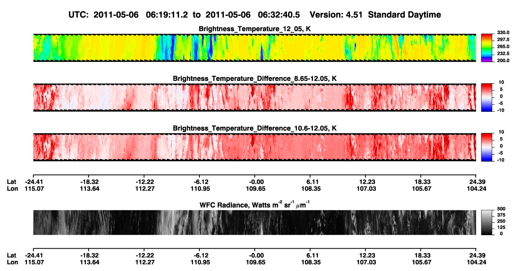Click the 265.0 colorbar label
Viewport: 529px width, 271px height.
503,47
